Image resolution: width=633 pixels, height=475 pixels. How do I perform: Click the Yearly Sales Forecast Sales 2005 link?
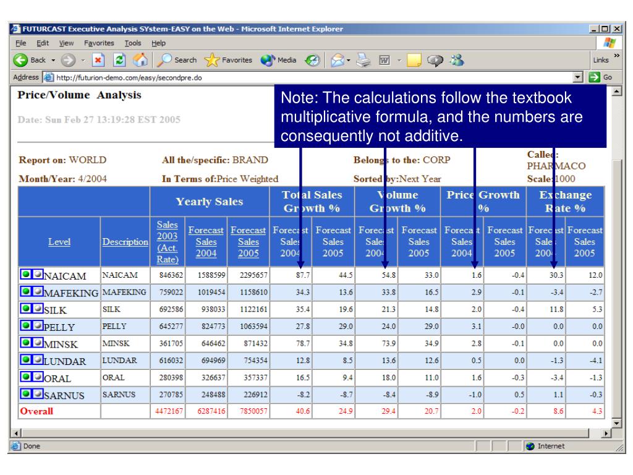point(249,242)
